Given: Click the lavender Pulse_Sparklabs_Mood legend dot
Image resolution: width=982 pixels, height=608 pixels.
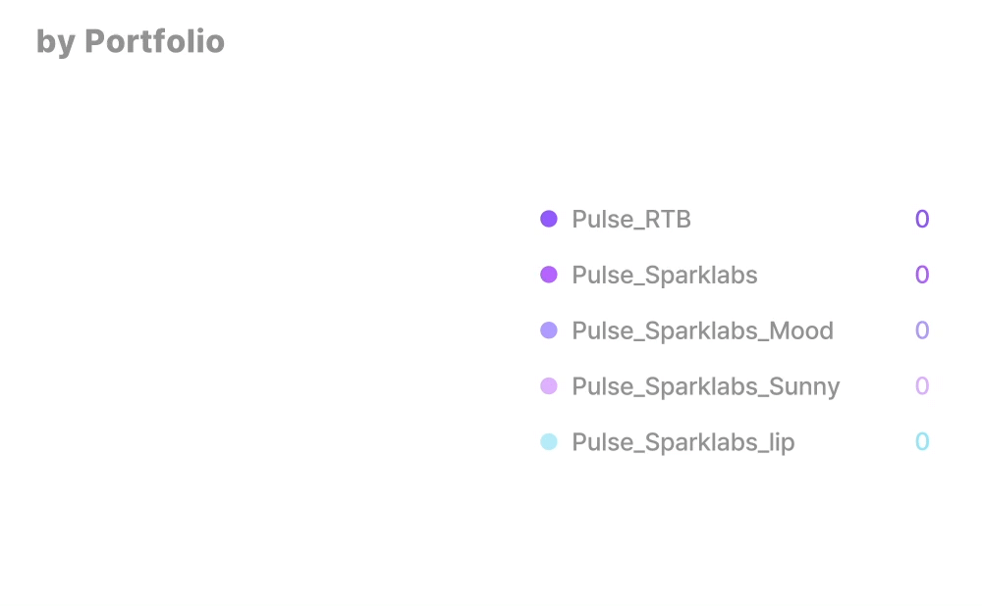Looking at the screenshot, I should coord(549,330).
